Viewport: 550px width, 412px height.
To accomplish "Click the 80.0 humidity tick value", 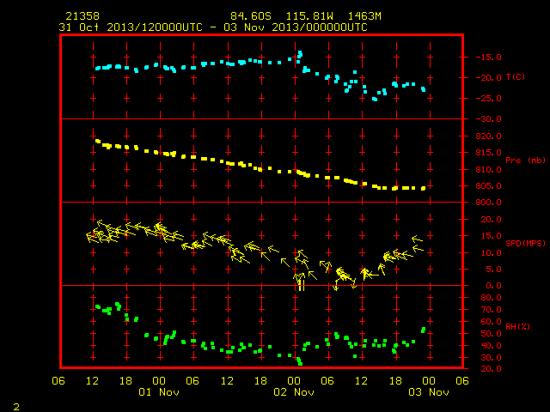I will point(491,298).
